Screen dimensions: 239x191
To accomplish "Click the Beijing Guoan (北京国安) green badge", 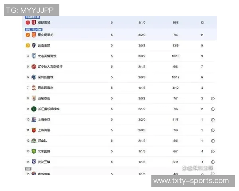I will click(33, 151).
